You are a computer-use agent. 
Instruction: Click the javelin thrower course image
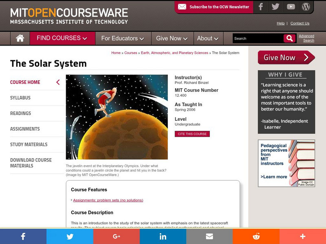pyautogui.click(x=117, y=117)
